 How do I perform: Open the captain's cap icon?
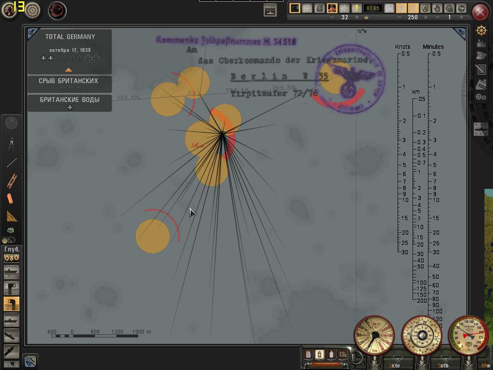tap(481, 55)
